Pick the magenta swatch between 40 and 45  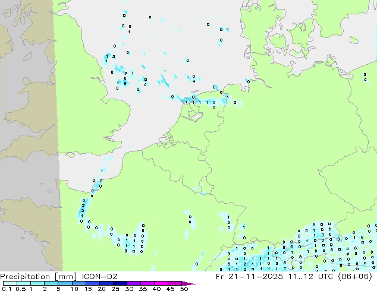(161, 283)
